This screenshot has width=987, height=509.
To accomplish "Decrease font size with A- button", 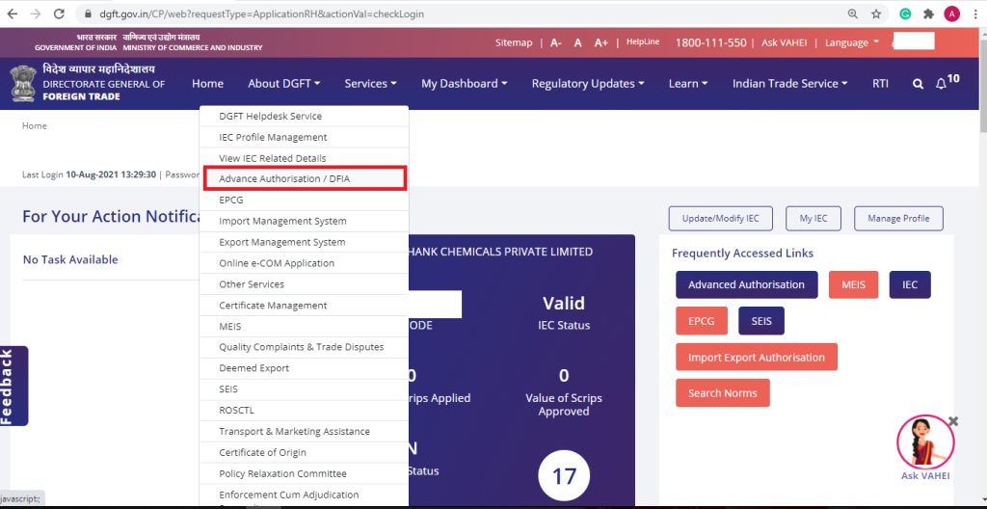I will coord(556,42).
